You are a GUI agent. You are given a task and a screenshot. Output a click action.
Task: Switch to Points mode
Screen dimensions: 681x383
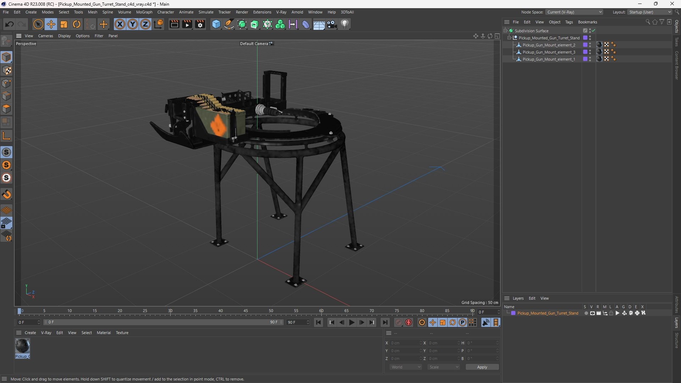[x=6, y=83]
